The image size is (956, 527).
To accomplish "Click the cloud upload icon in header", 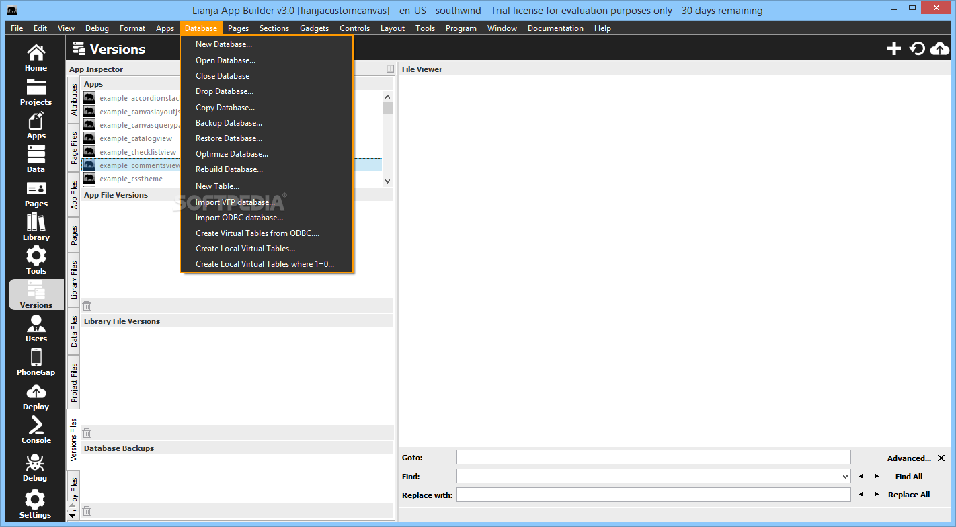I will tap(940, 48).
